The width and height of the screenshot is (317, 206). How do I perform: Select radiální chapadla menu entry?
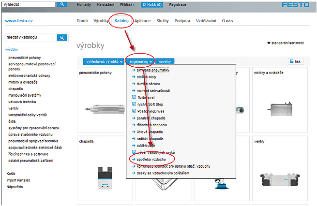(148, 139)
